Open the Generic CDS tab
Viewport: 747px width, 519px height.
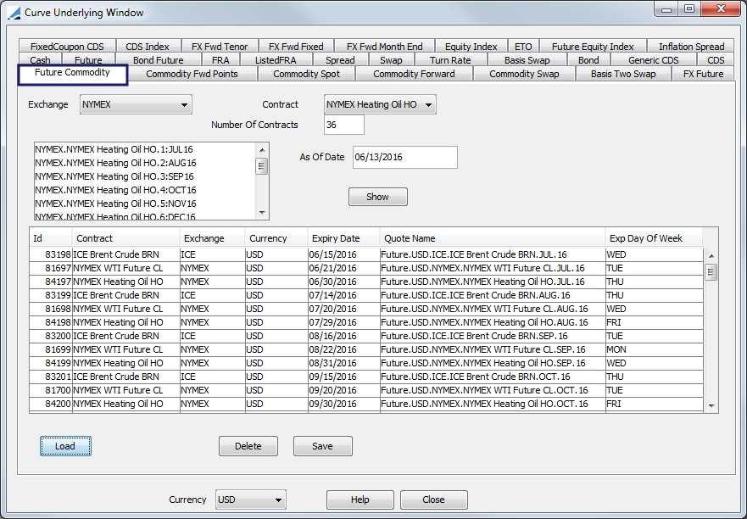(653, 60)
